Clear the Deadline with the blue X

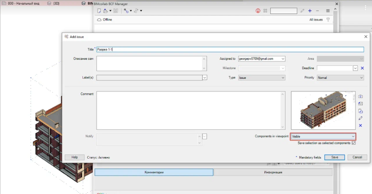(x=362, y=68)
